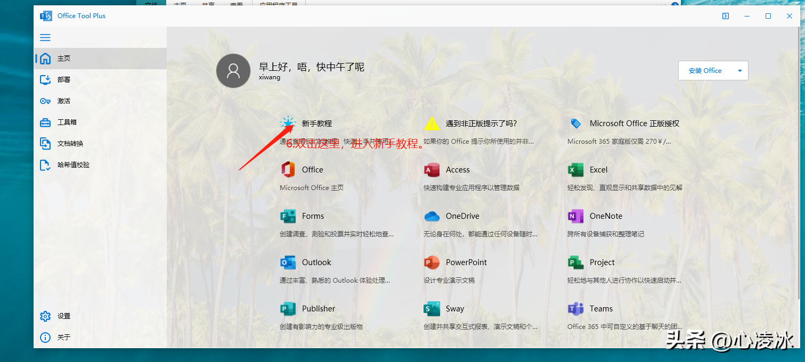Open the 设置 settings gear icon
805x362 pixels.
click(45, 316)
